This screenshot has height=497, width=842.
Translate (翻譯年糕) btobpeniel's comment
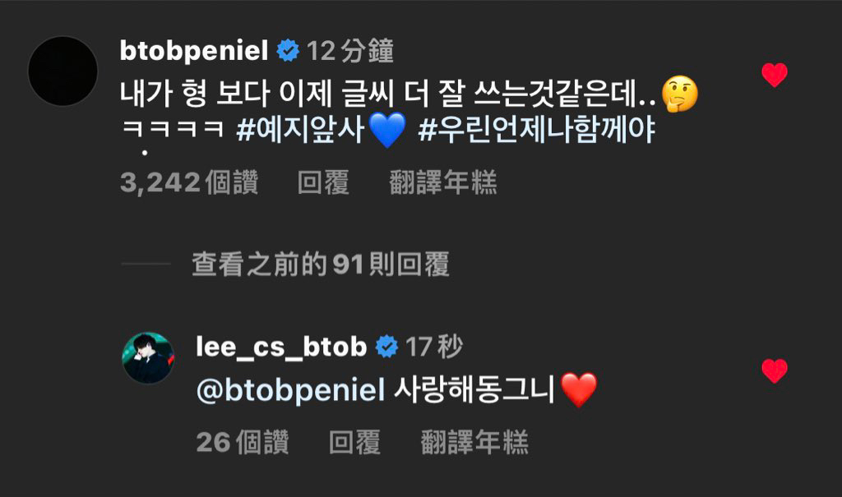tap(442, 183)
